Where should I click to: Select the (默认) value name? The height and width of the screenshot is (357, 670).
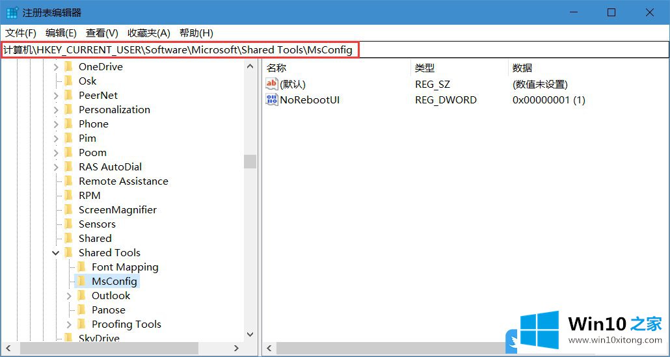tap(293, 84)
